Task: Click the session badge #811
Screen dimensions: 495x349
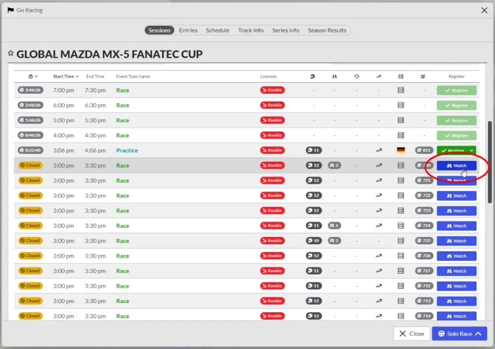Action: 424,151
